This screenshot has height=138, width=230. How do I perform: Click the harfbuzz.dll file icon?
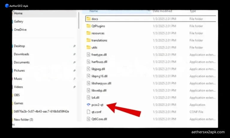pos(88,62)
